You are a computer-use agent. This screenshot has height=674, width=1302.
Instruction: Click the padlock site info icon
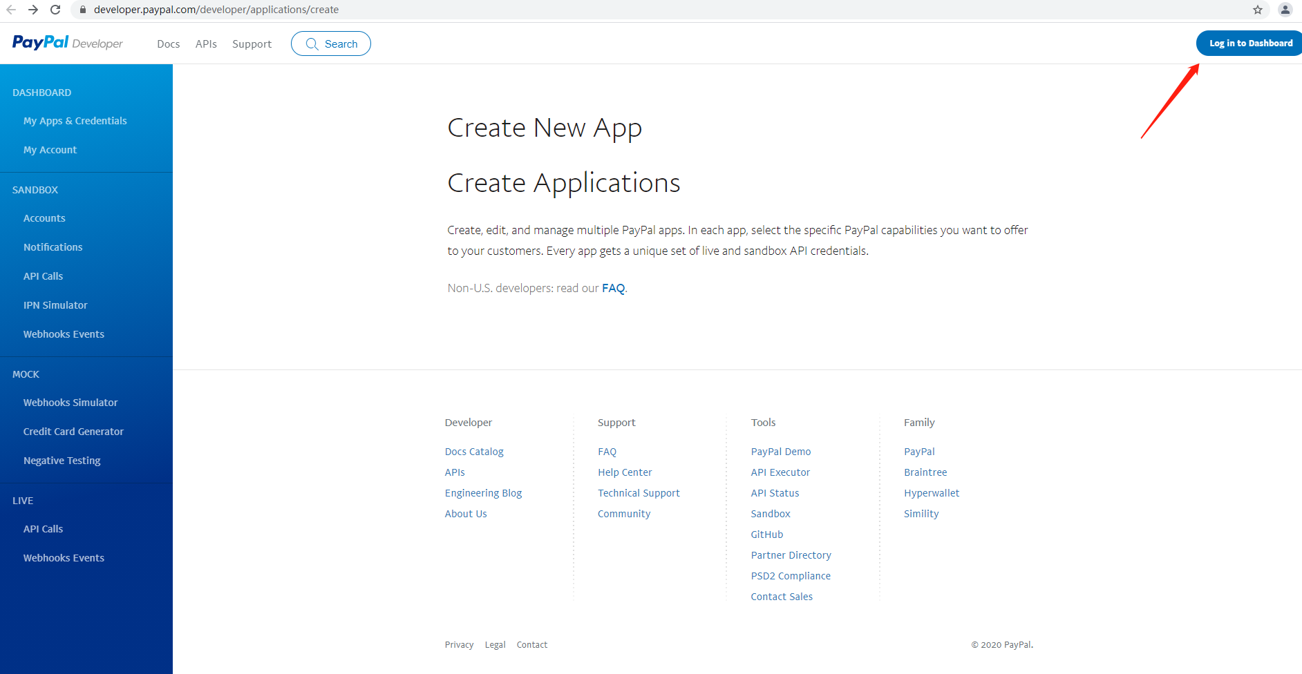pyautogui.click(x=82, y=10)
